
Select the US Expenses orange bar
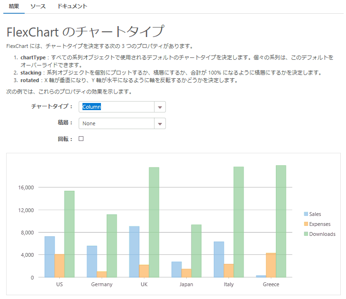[x=60, y=266]
